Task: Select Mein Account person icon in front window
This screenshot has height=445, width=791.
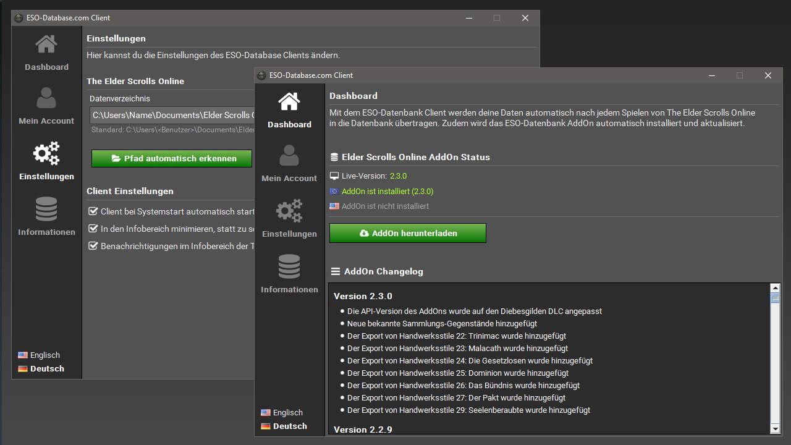Action: 289,156
